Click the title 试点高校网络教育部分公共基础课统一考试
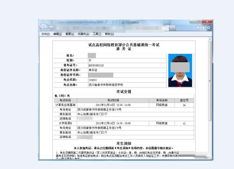 click(124, 45)
